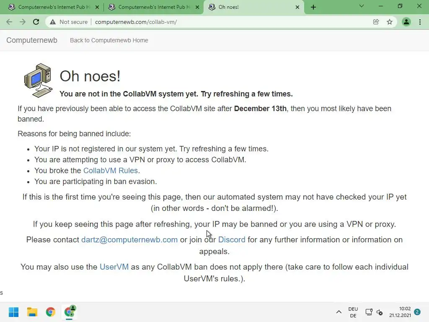Open File Explorer from the taskbar
Viewport: 429px width, 322px height.
coord(32,312)
